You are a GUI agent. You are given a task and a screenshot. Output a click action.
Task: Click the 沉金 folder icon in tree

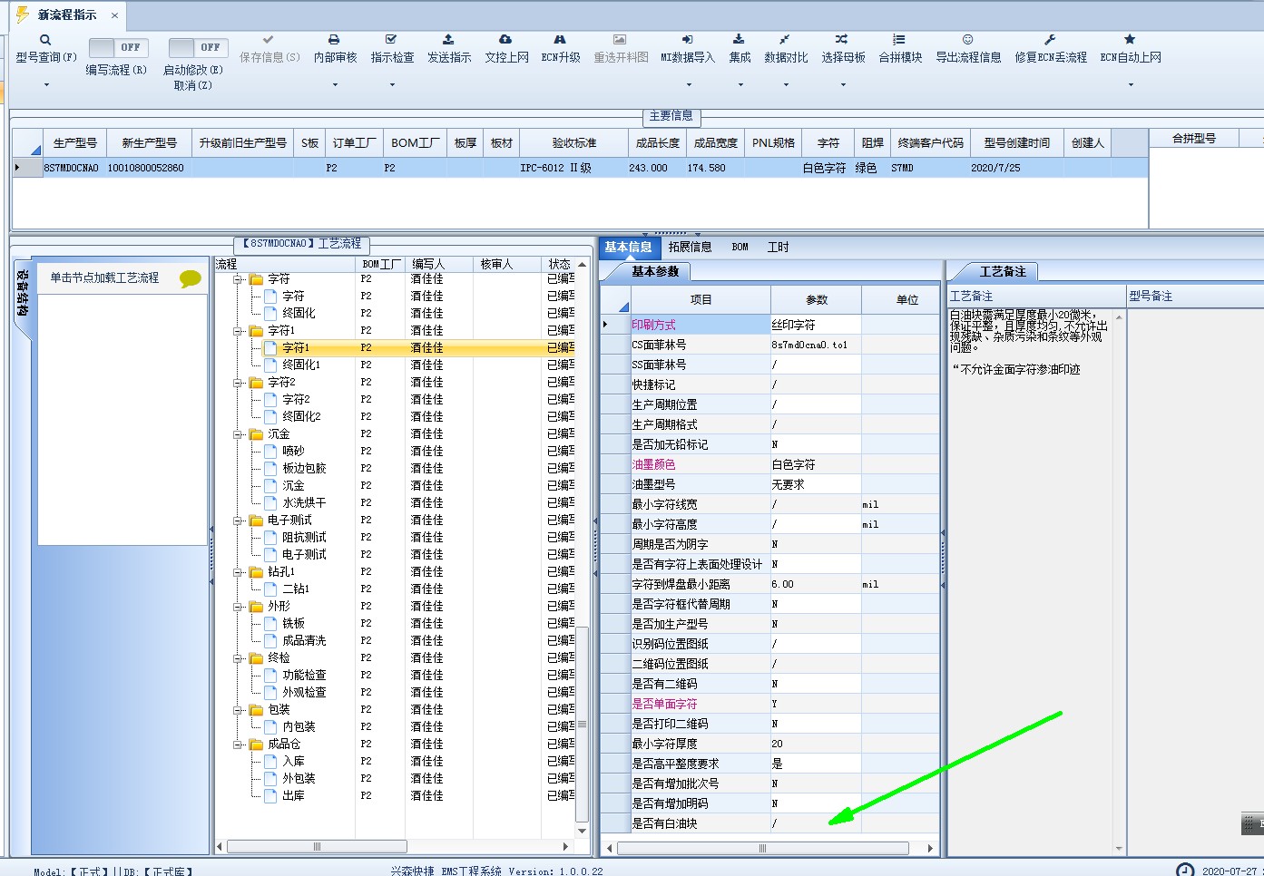(256, 434)
